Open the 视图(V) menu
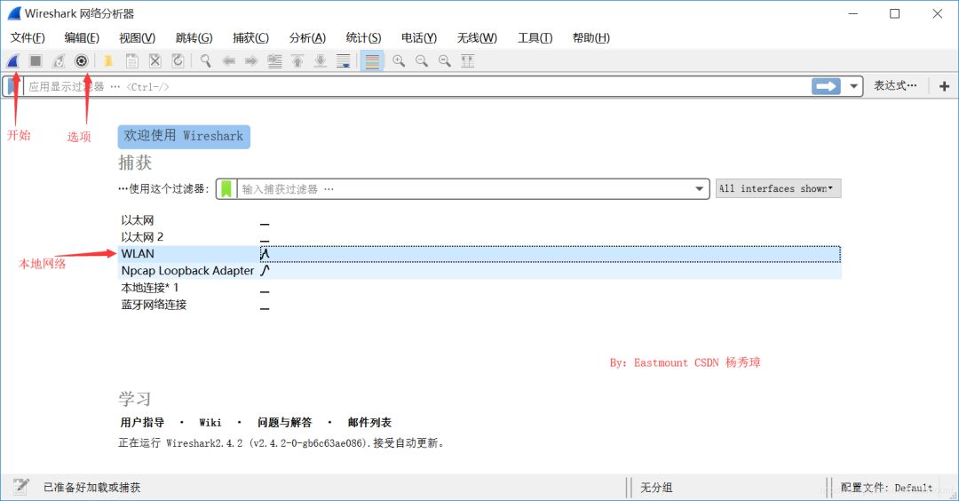 [137, 38]
